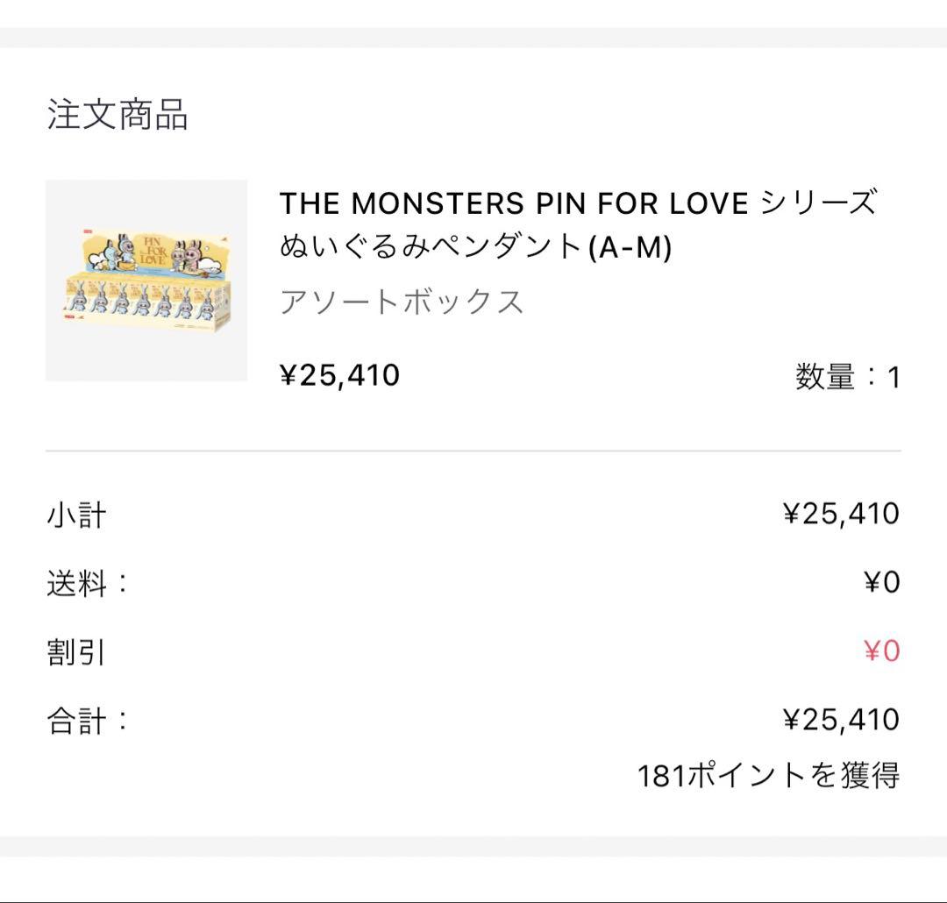Screen dimensions: 947x903
Task: Click the 数量：1 quantity text
Action: pyautogui.click(x=847, y=378)
